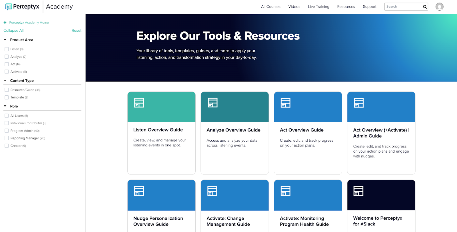Check the Template (9) filter
The image size is (457, 232).
pos(7,97)
